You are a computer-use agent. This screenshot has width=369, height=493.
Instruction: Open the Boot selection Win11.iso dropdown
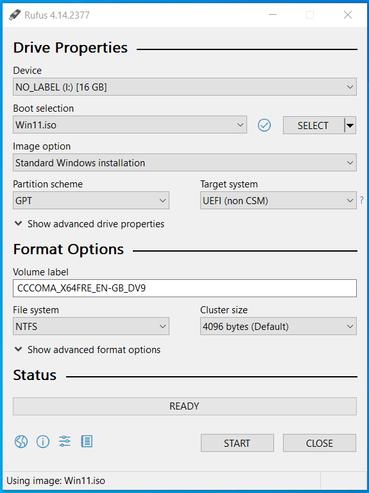130,125
